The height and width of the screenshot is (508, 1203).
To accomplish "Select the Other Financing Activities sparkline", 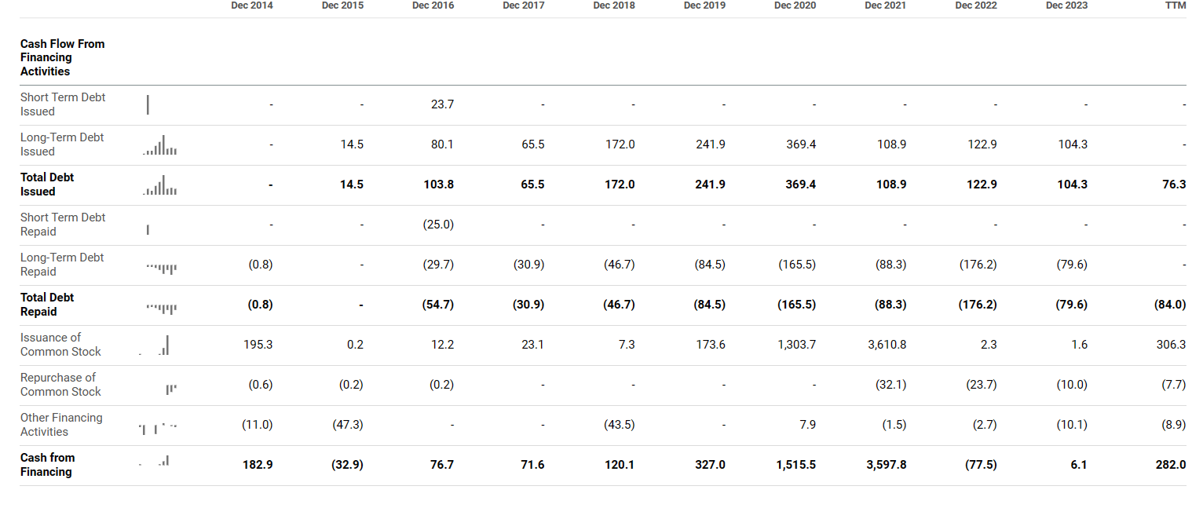I will (x=158, y=428).
